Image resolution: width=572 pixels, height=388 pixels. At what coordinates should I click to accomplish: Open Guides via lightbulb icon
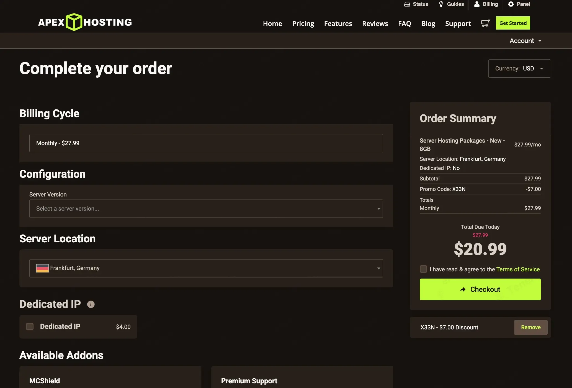441,4
